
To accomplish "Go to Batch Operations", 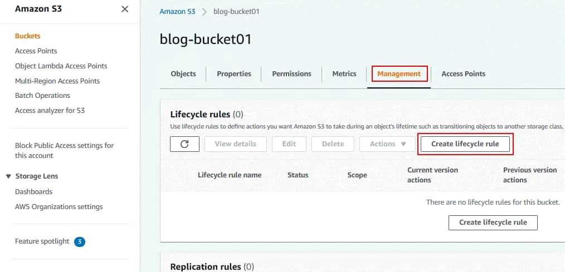I will pos(42,95).
